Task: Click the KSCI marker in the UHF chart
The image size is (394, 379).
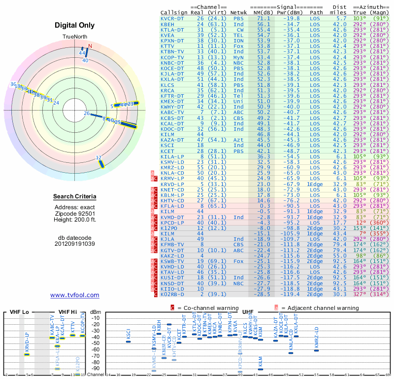Action: [128, 341]
